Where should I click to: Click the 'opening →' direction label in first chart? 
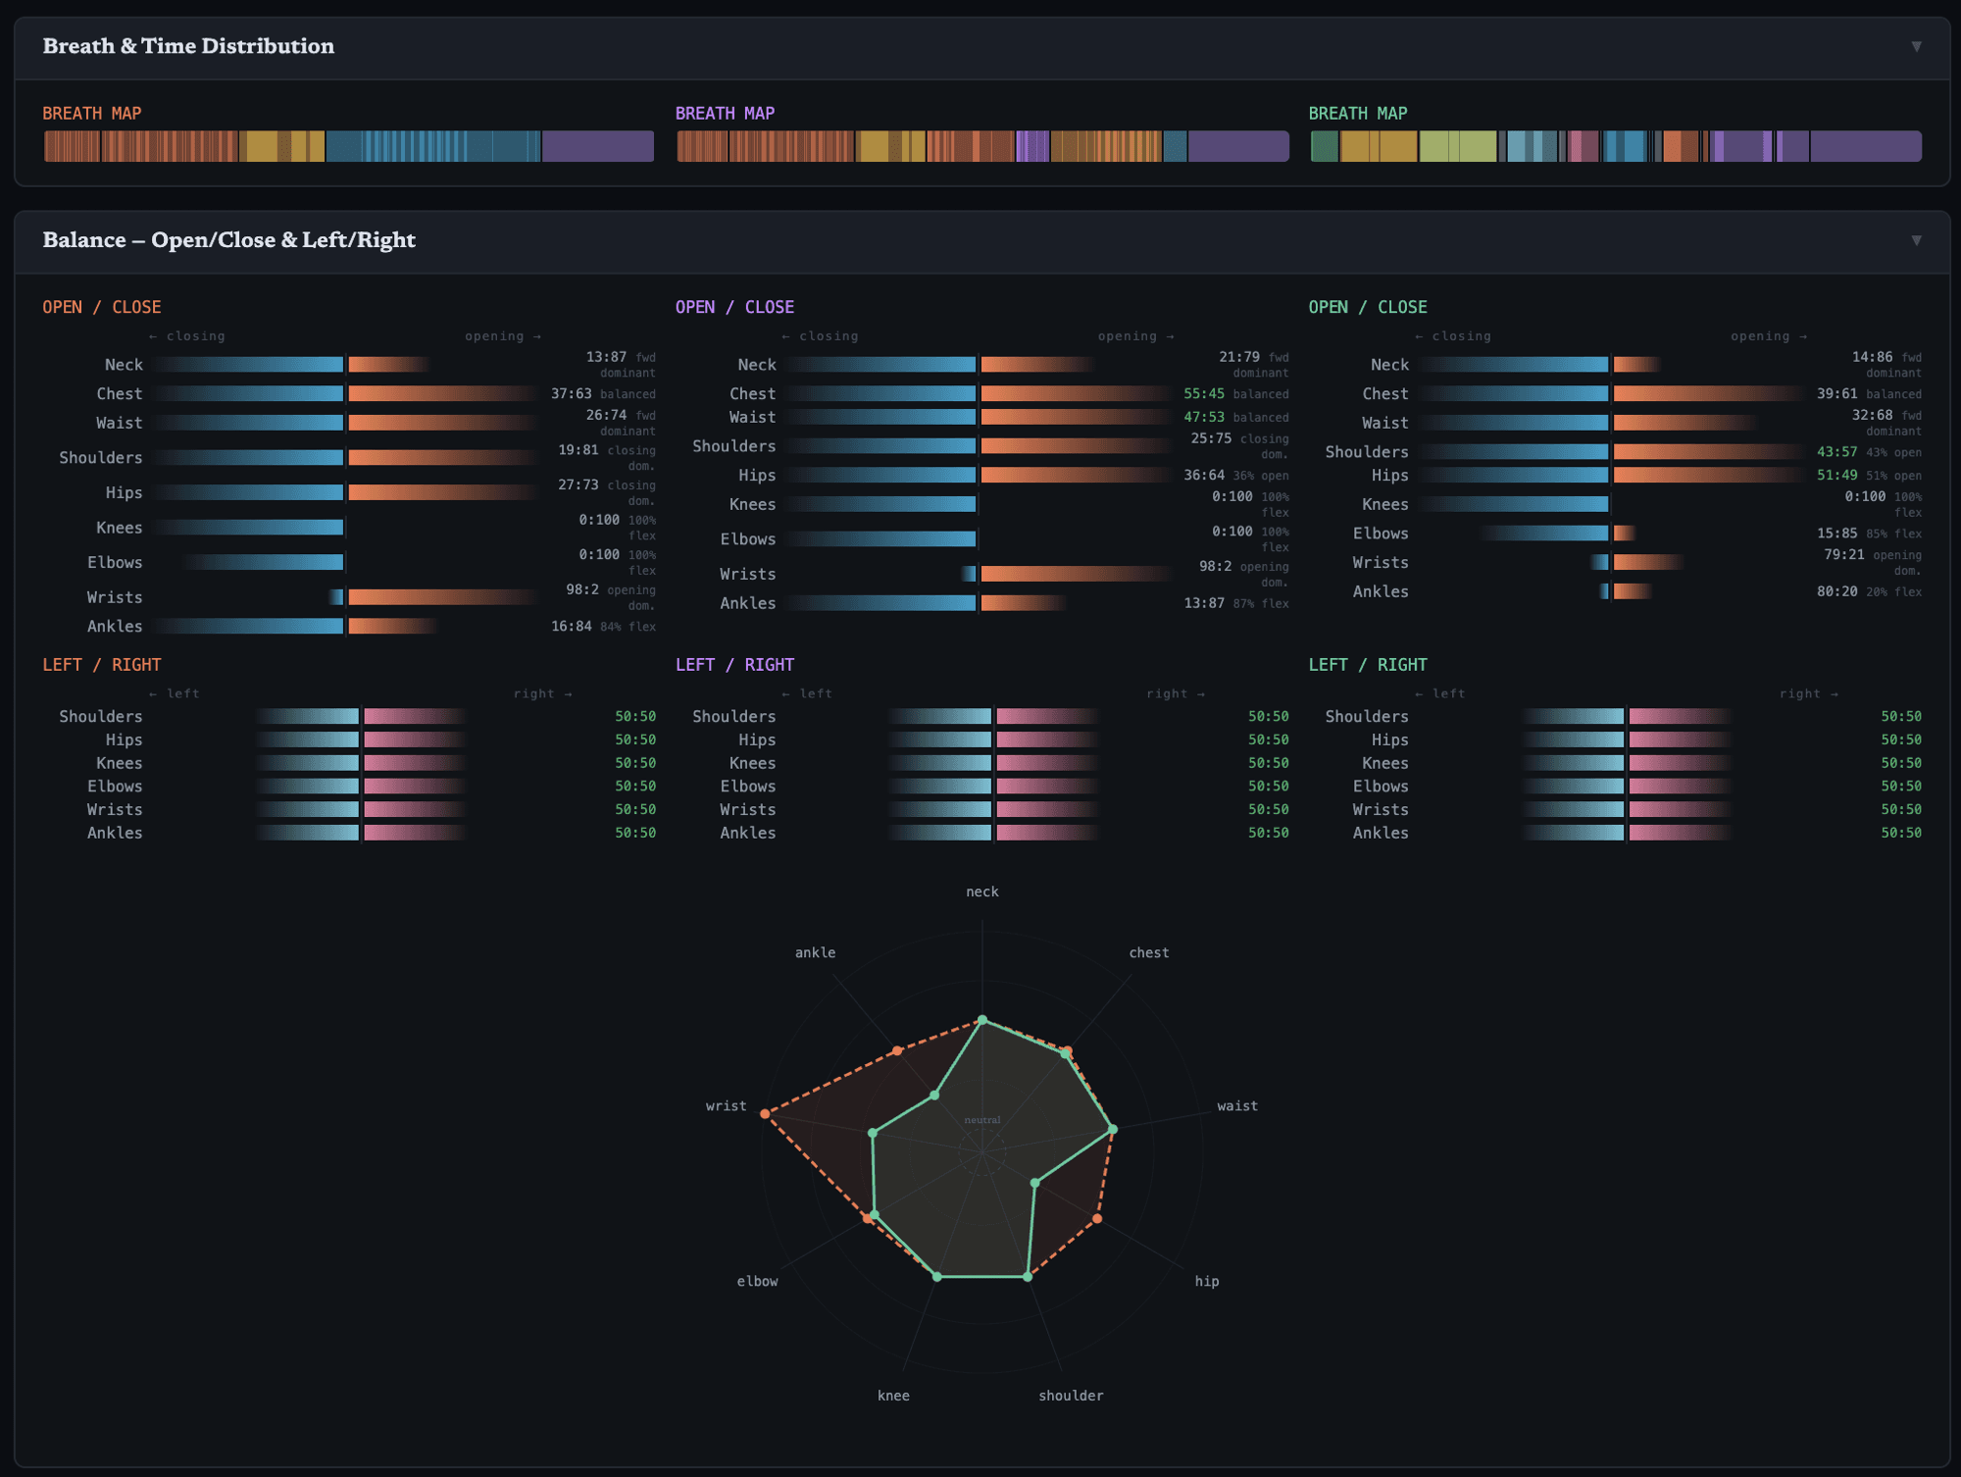(500, 335)
